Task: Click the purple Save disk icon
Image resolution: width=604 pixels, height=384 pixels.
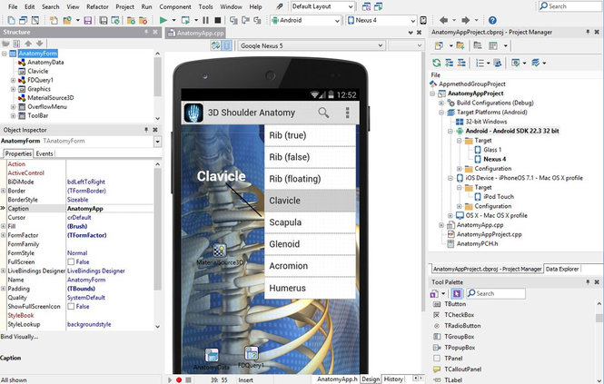Action: click(x=88, y=20)
